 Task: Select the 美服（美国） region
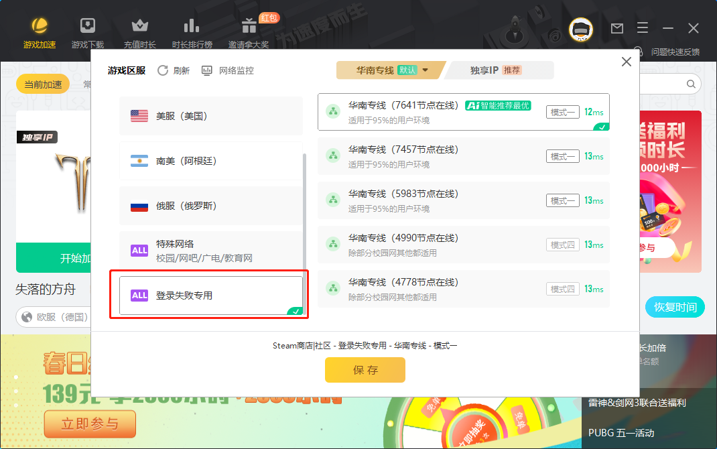210,116
